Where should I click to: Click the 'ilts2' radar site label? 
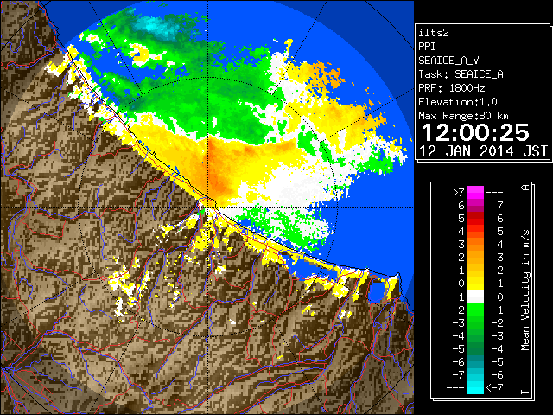click(434, 33)
